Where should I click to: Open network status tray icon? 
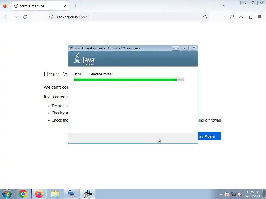(x=234, y=194)
